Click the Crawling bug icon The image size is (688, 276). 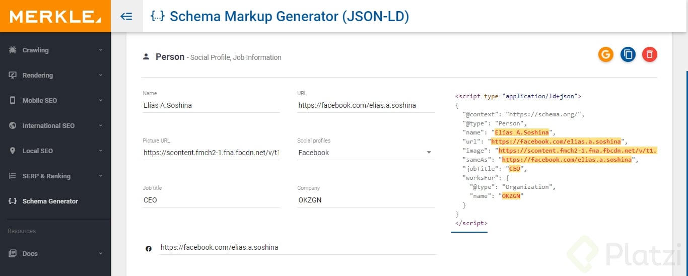click(x=13, y=50)
